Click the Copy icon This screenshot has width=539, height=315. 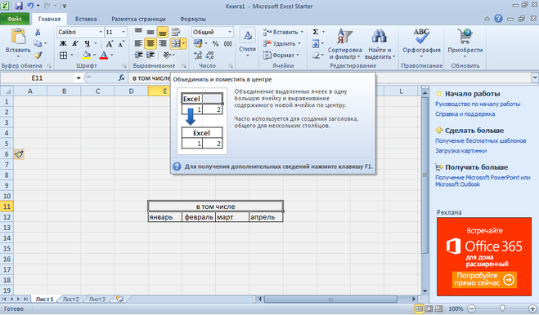click(38, 43)
